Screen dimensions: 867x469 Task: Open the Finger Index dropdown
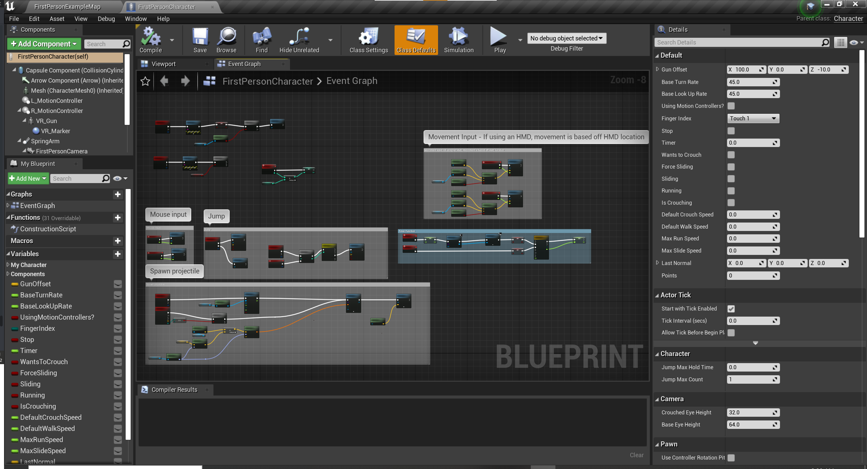pyautogui.click(x=753, y=118)
